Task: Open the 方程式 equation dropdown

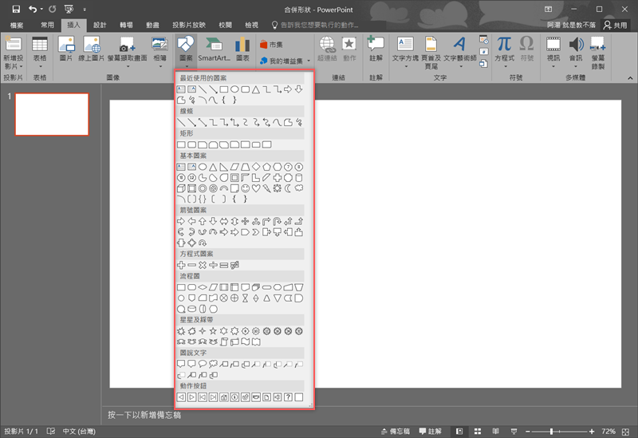Action: pyautogui.click(x=504, y=67)
